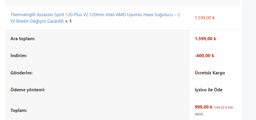256x120 pixels.
Task: Click the product row price 1.599,00
Action: 203,18
